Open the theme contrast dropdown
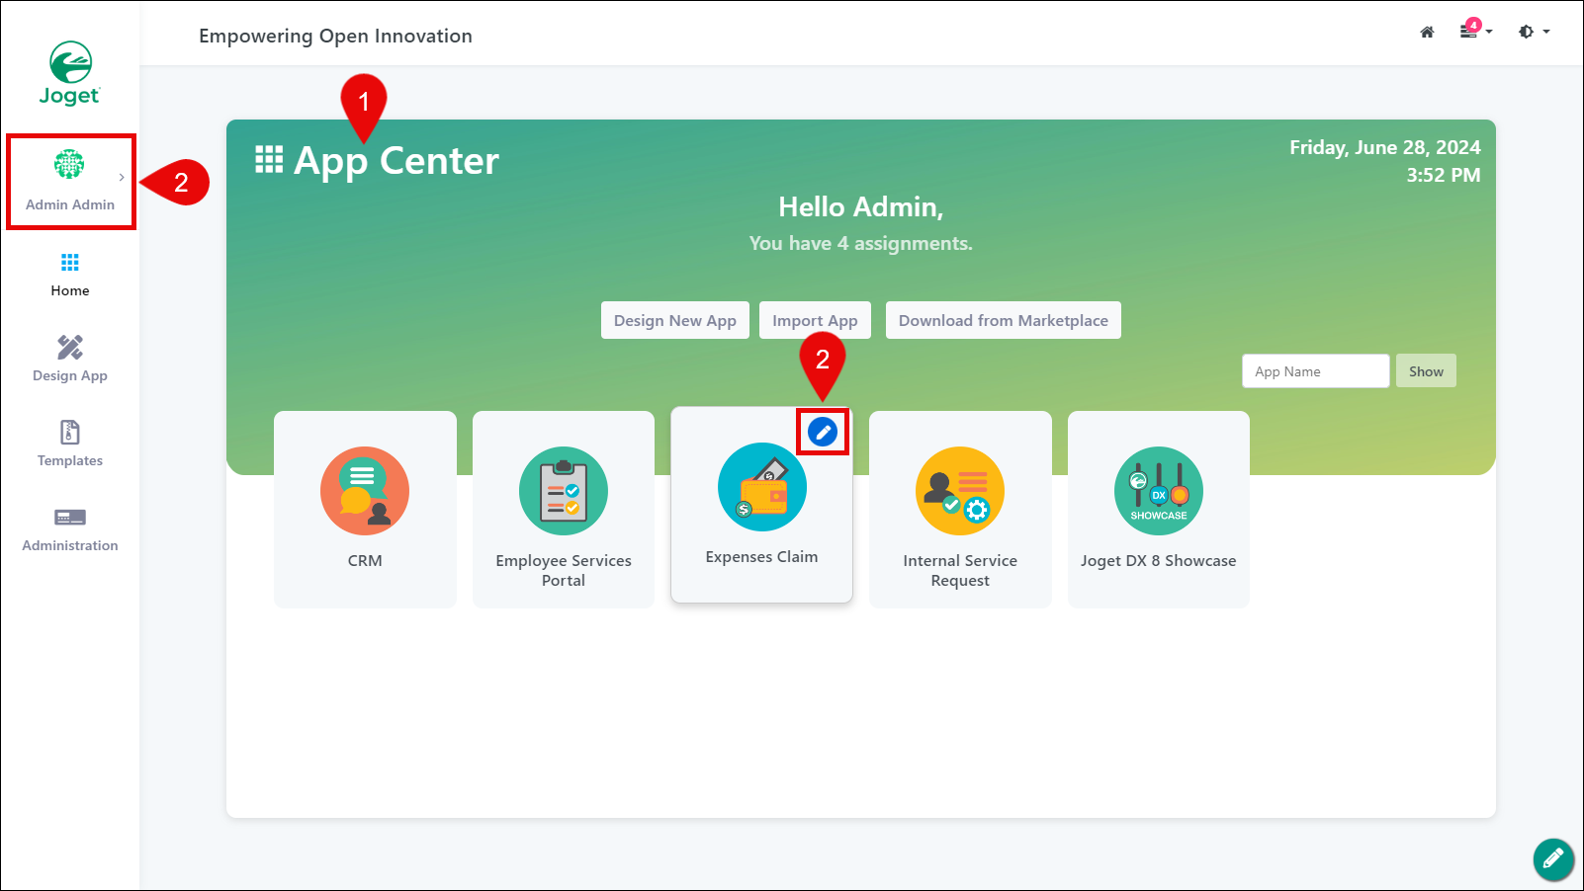 (x=1534, y=32)
